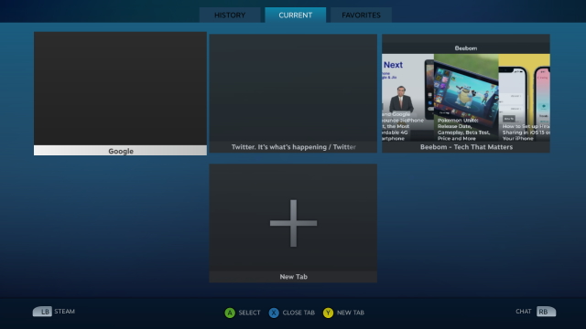The height and width of the screenshot is (329, 586).
Task: Select the CURRENT tab
Action: click(x=295, y=16)
